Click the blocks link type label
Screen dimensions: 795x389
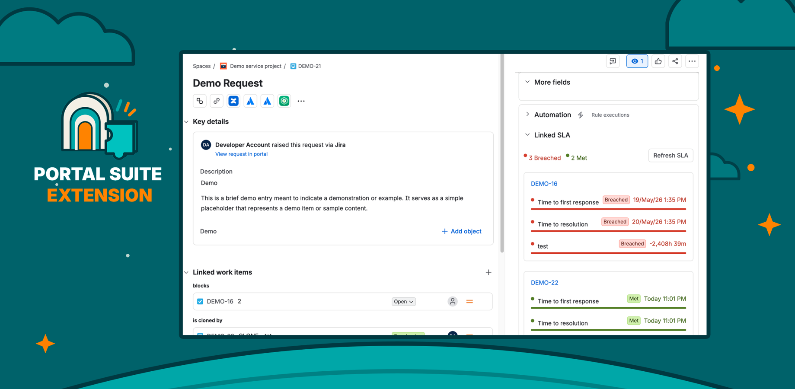pyautogui.click(x=201, y=286)
